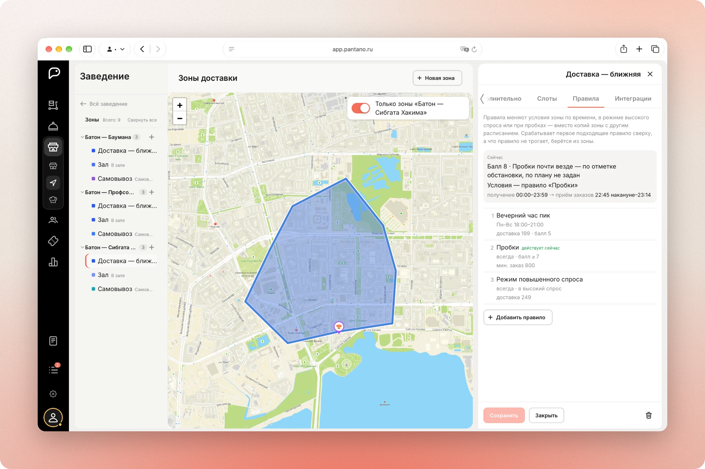Delete the zone with the trash icon
The image size is (705, 469).
pos(649,415)
